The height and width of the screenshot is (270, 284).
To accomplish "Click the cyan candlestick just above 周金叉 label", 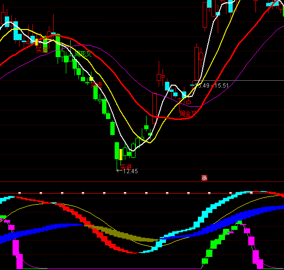I will [184, 95].
